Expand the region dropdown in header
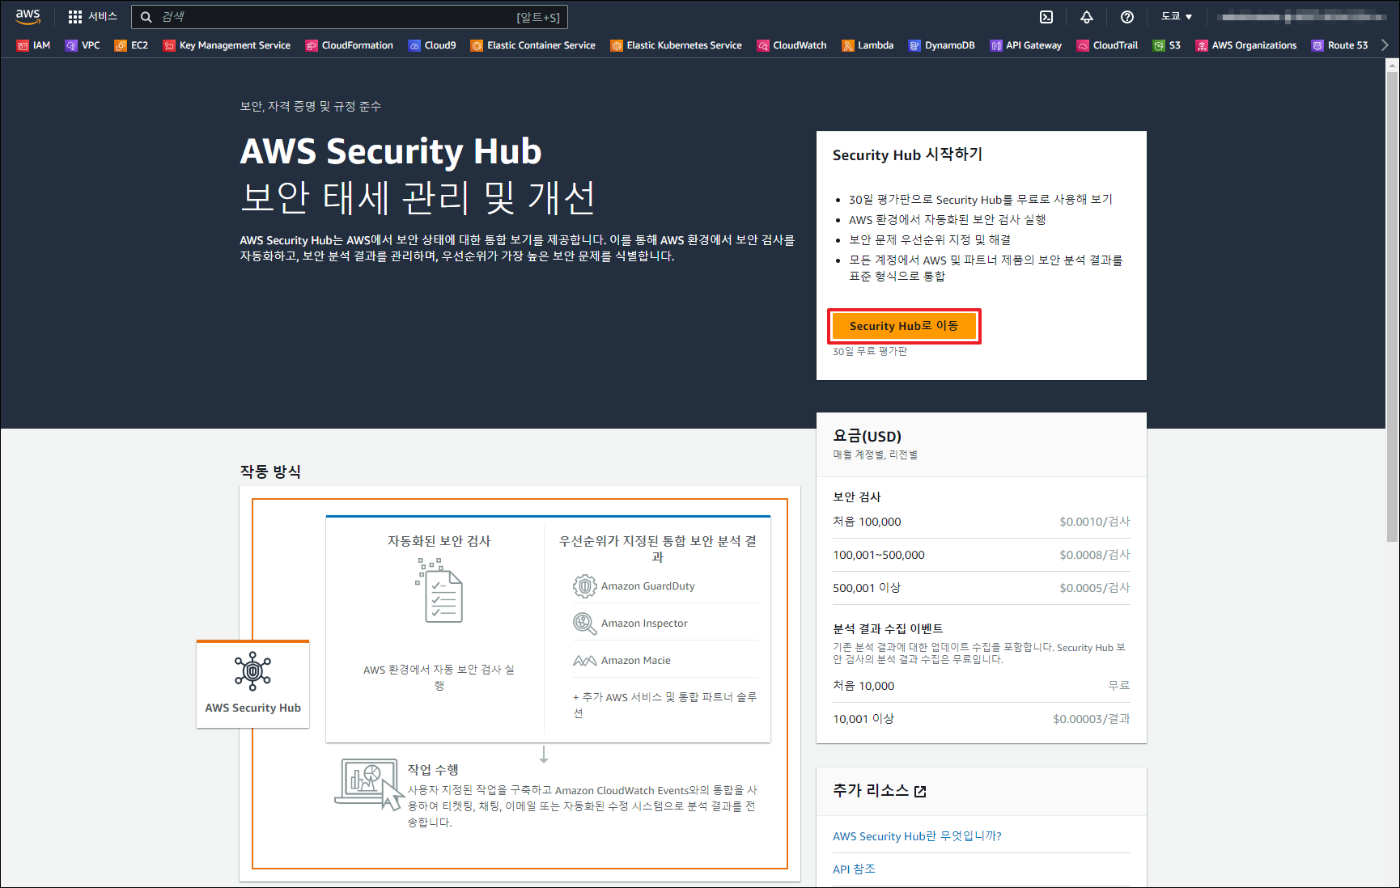Image resolution: width=1400 pixels, height=888 pixels. click(1177, 16)
